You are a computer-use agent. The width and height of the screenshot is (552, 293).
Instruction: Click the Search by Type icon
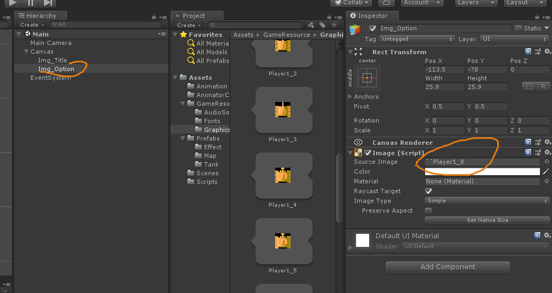(311, 25)
